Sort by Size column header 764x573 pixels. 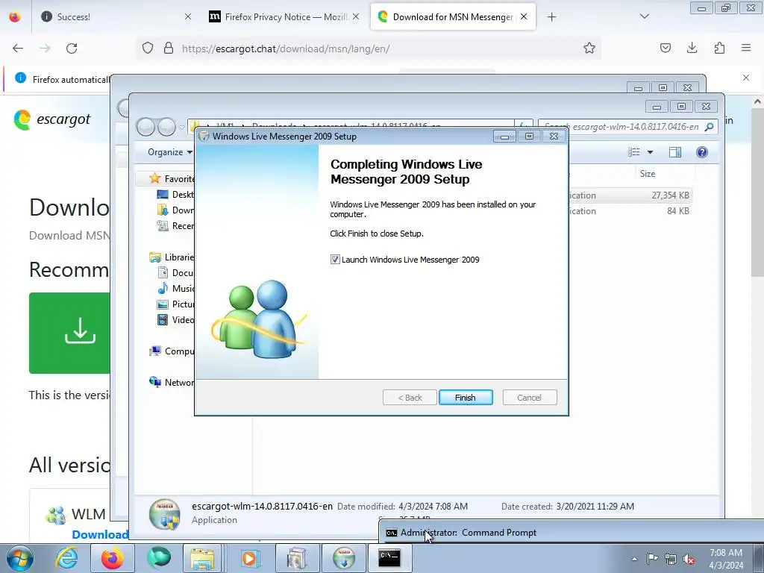coord(647,174)
